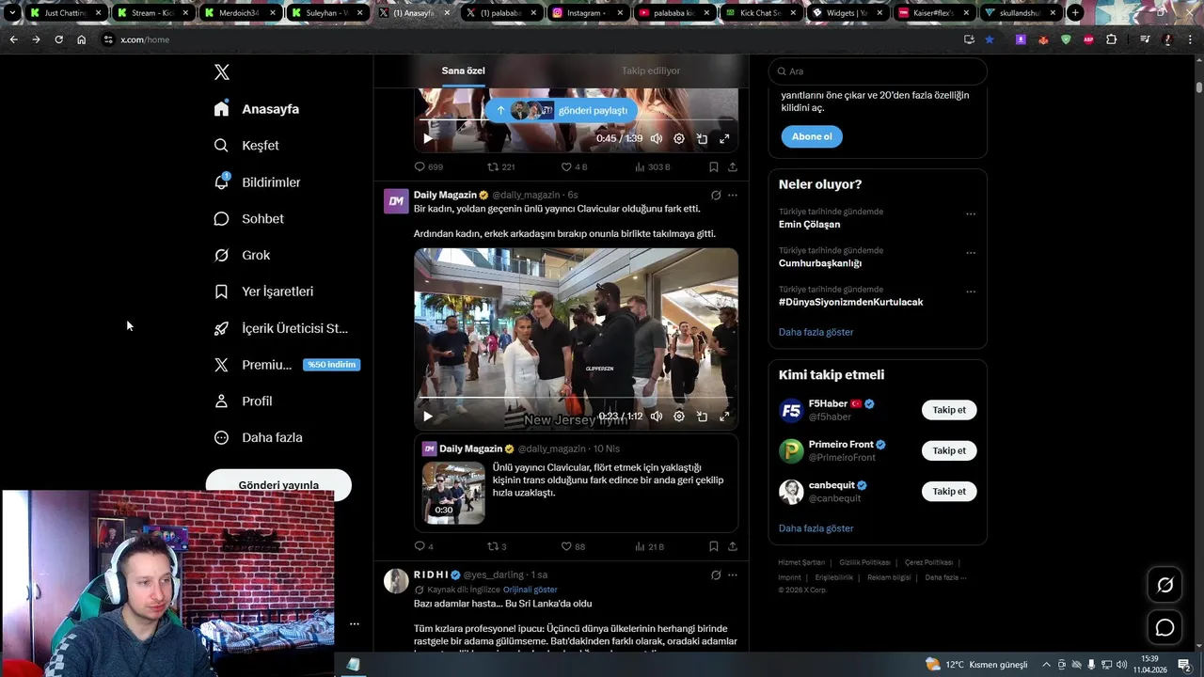Click Abone ol subscribe button
Viewport: 1204px width, 677px height.
pyautogui.click(x=812, y=136)
